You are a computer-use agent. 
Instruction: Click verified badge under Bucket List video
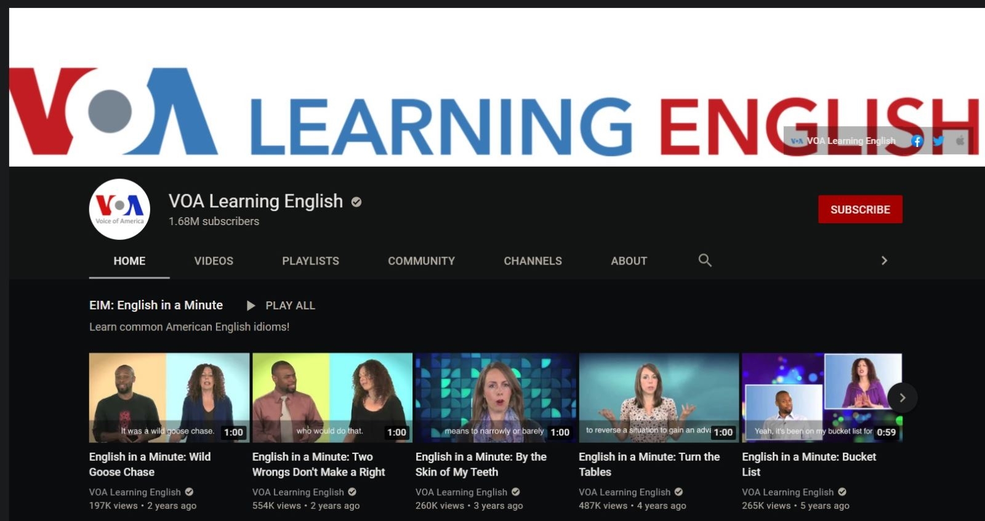(842, 491)
